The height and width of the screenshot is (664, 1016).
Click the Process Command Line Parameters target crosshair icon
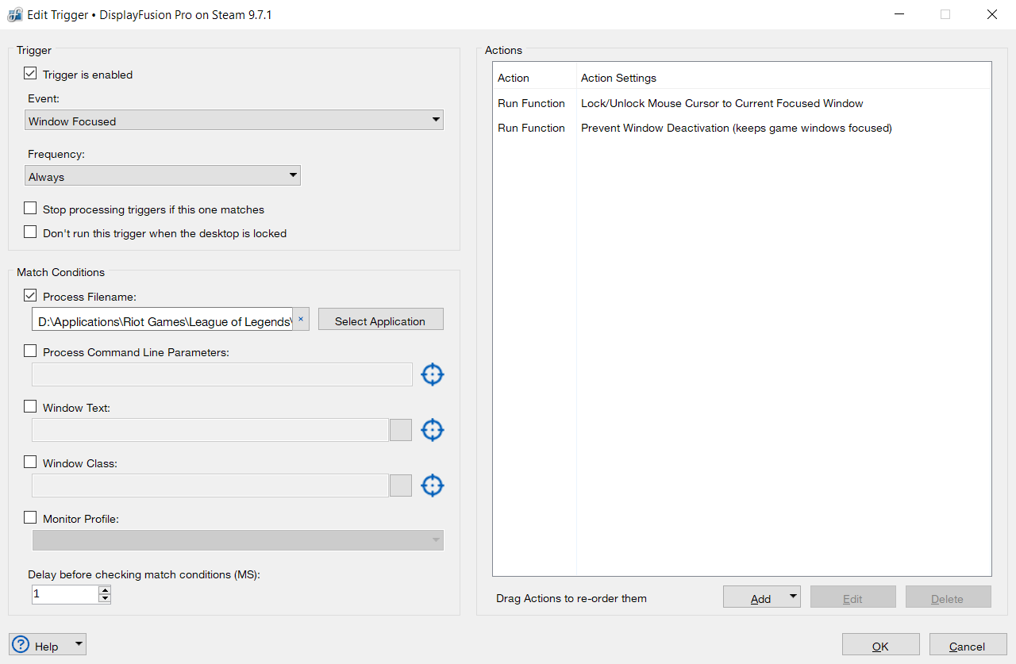point(432,374)
